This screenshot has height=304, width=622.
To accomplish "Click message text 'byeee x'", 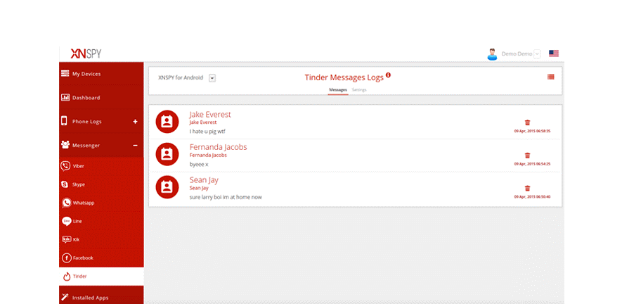I will coord(199,164).
